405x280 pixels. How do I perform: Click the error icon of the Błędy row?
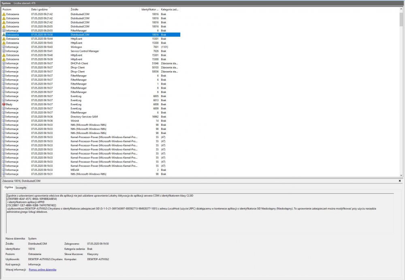point(4,104)
